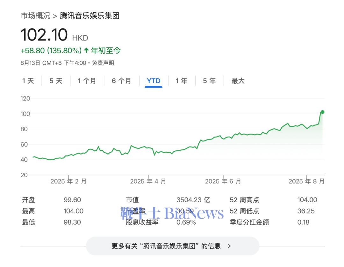
Task: Click the 市值 label
Action: 132,200
